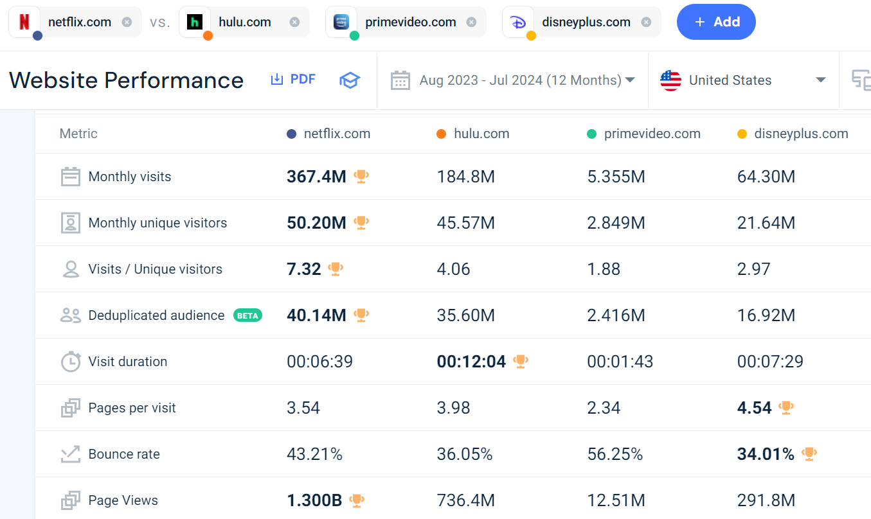871x519 pixels.
Task: Click the 1.88 primevideo visits ratio
Action: pos(604,269)
